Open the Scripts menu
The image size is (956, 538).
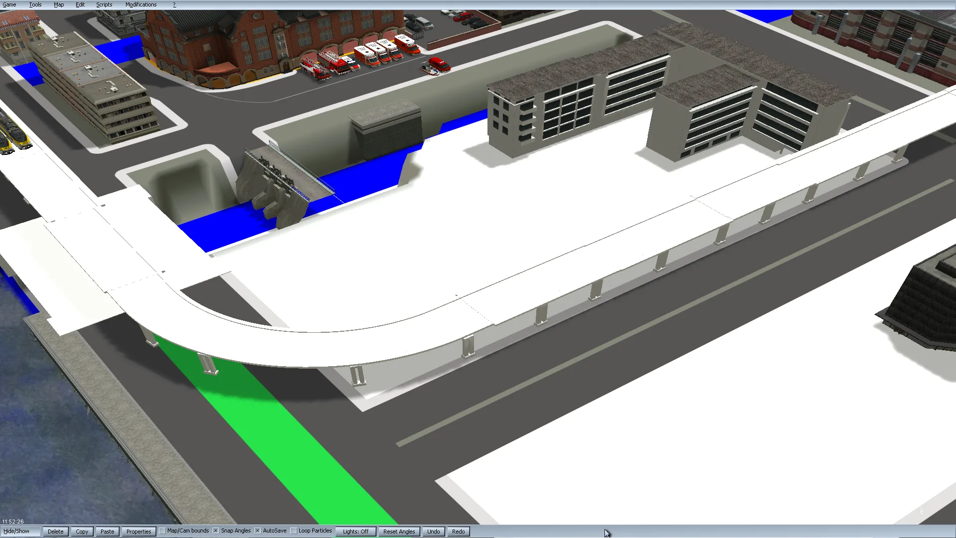pyautogui.click(x=104, y=4)
